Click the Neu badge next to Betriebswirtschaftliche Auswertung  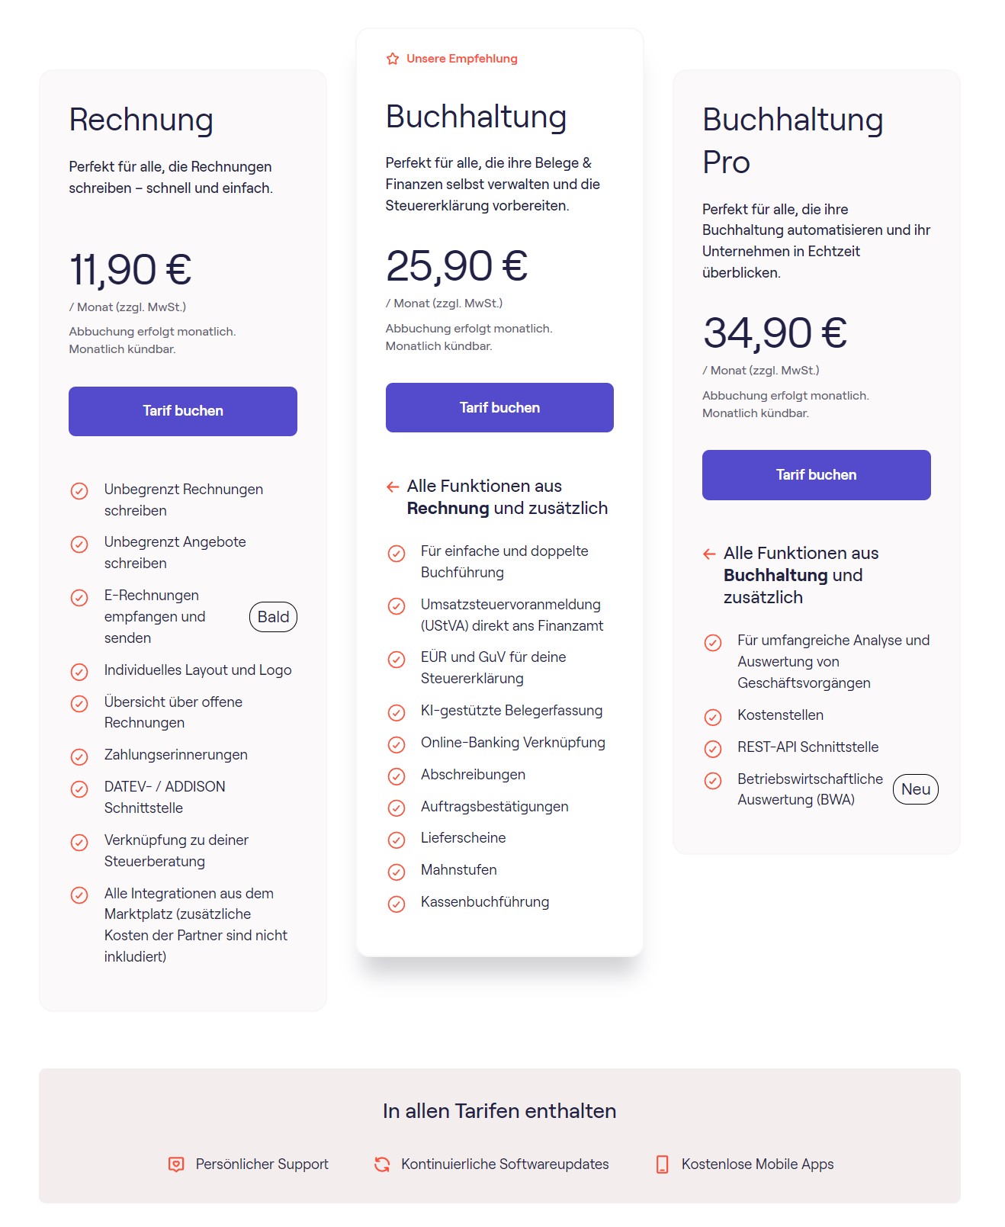pyautogui.click(x=915, y=789)
